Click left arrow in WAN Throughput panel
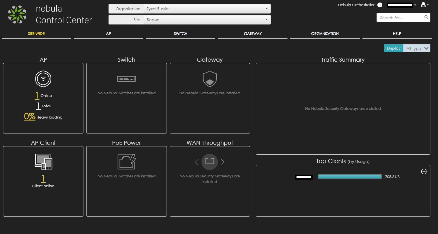 click(197, 162)
